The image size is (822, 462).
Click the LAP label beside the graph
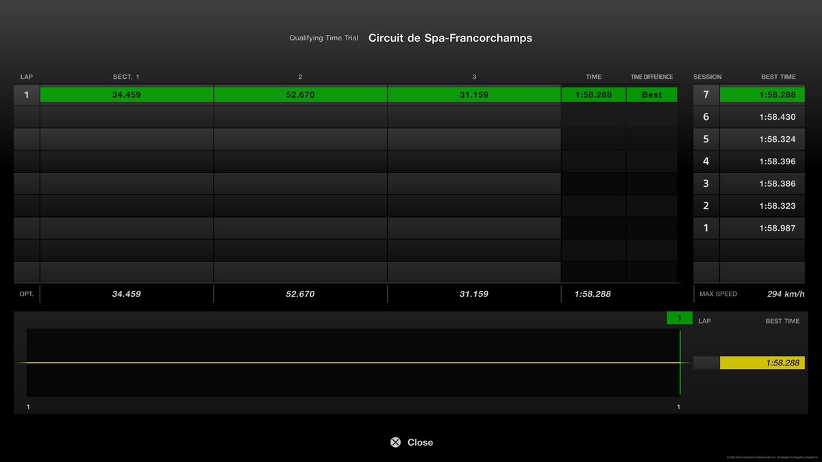(x=705, y=321)
